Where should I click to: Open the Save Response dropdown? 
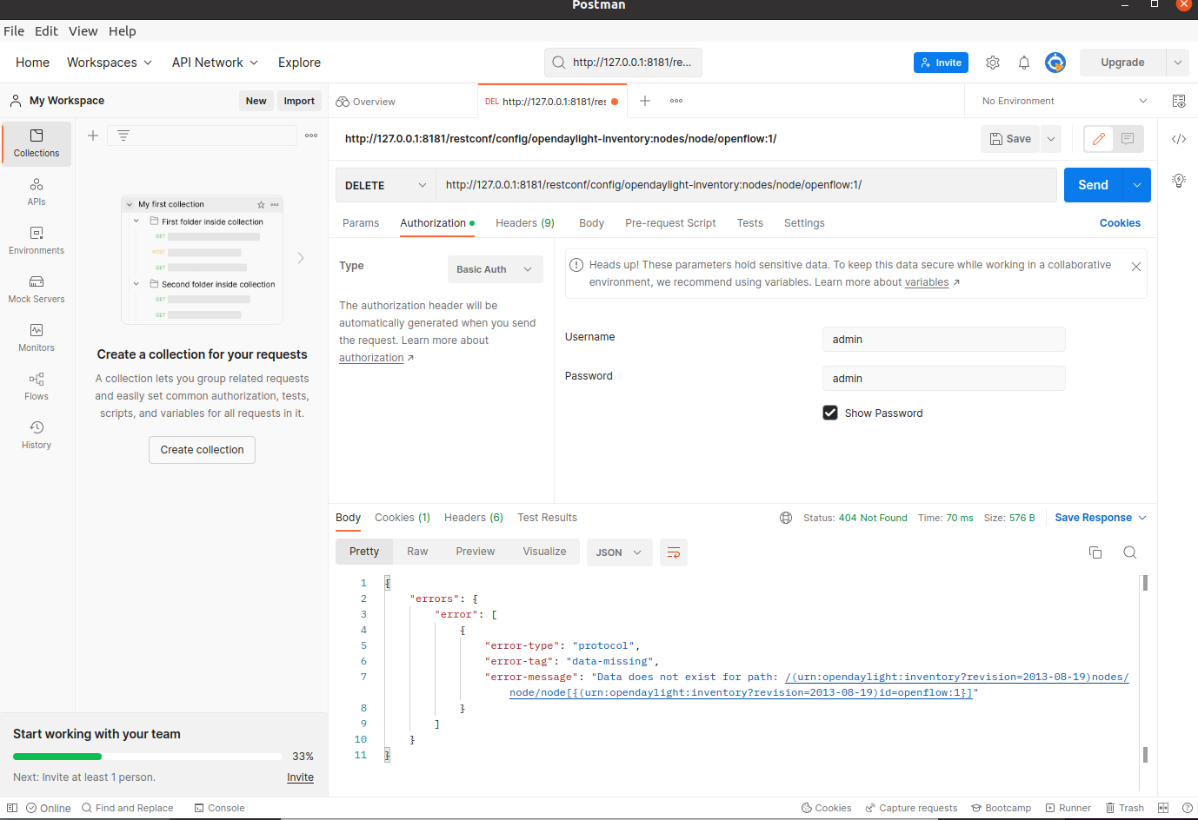click(1101, 518)
